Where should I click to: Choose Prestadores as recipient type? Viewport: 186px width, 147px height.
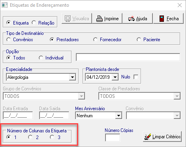pos(52,40)
